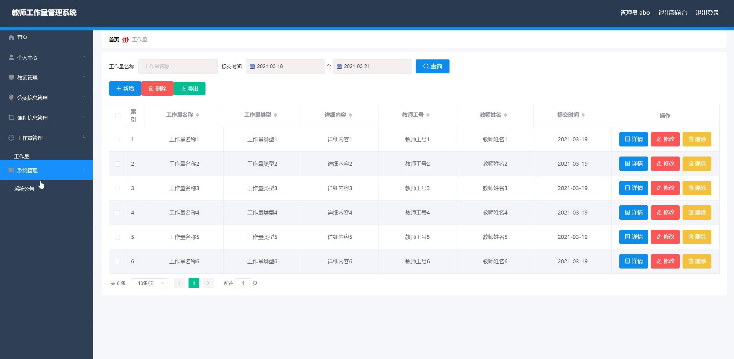Open the 10条/页 page size dropdown
Viewport: 734px width, 359px height.
coord(149,283)
